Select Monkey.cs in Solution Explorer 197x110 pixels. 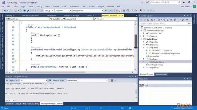(x=154, y=59)
